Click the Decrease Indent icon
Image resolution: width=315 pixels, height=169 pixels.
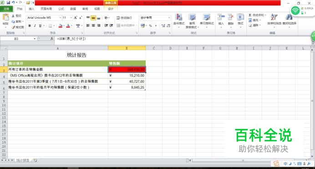106,25
